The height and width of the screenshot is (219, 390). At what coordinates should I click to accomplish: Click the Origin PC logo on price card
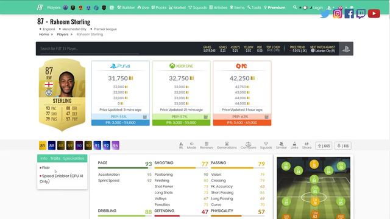241,66
